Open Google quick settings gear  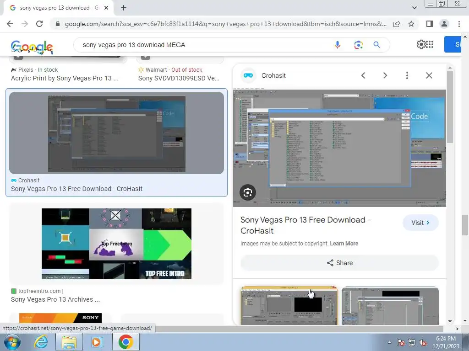421,44
